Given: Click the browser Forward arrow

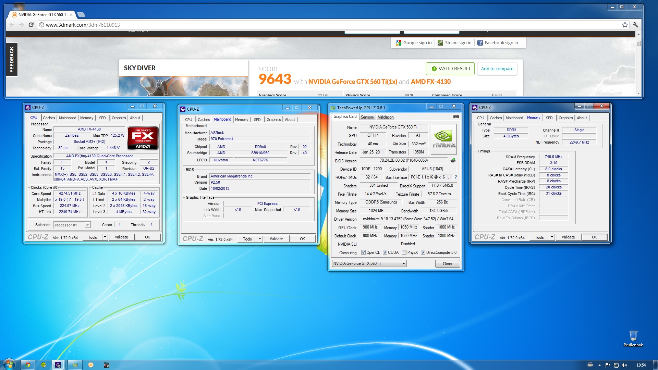Looking at the screenshot, I should [21, 25].
